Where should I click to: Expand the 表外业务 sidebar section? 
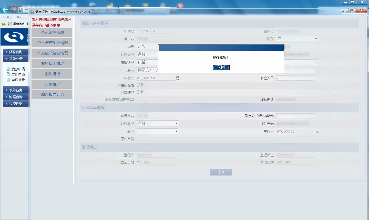[15, 90]
